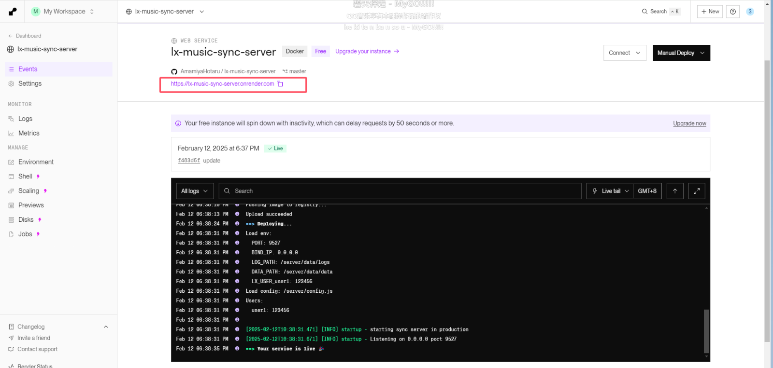Viewport: 773px width, 368px height.
Task: Click the info icon in the free instance banner
Action: [178, 123]
